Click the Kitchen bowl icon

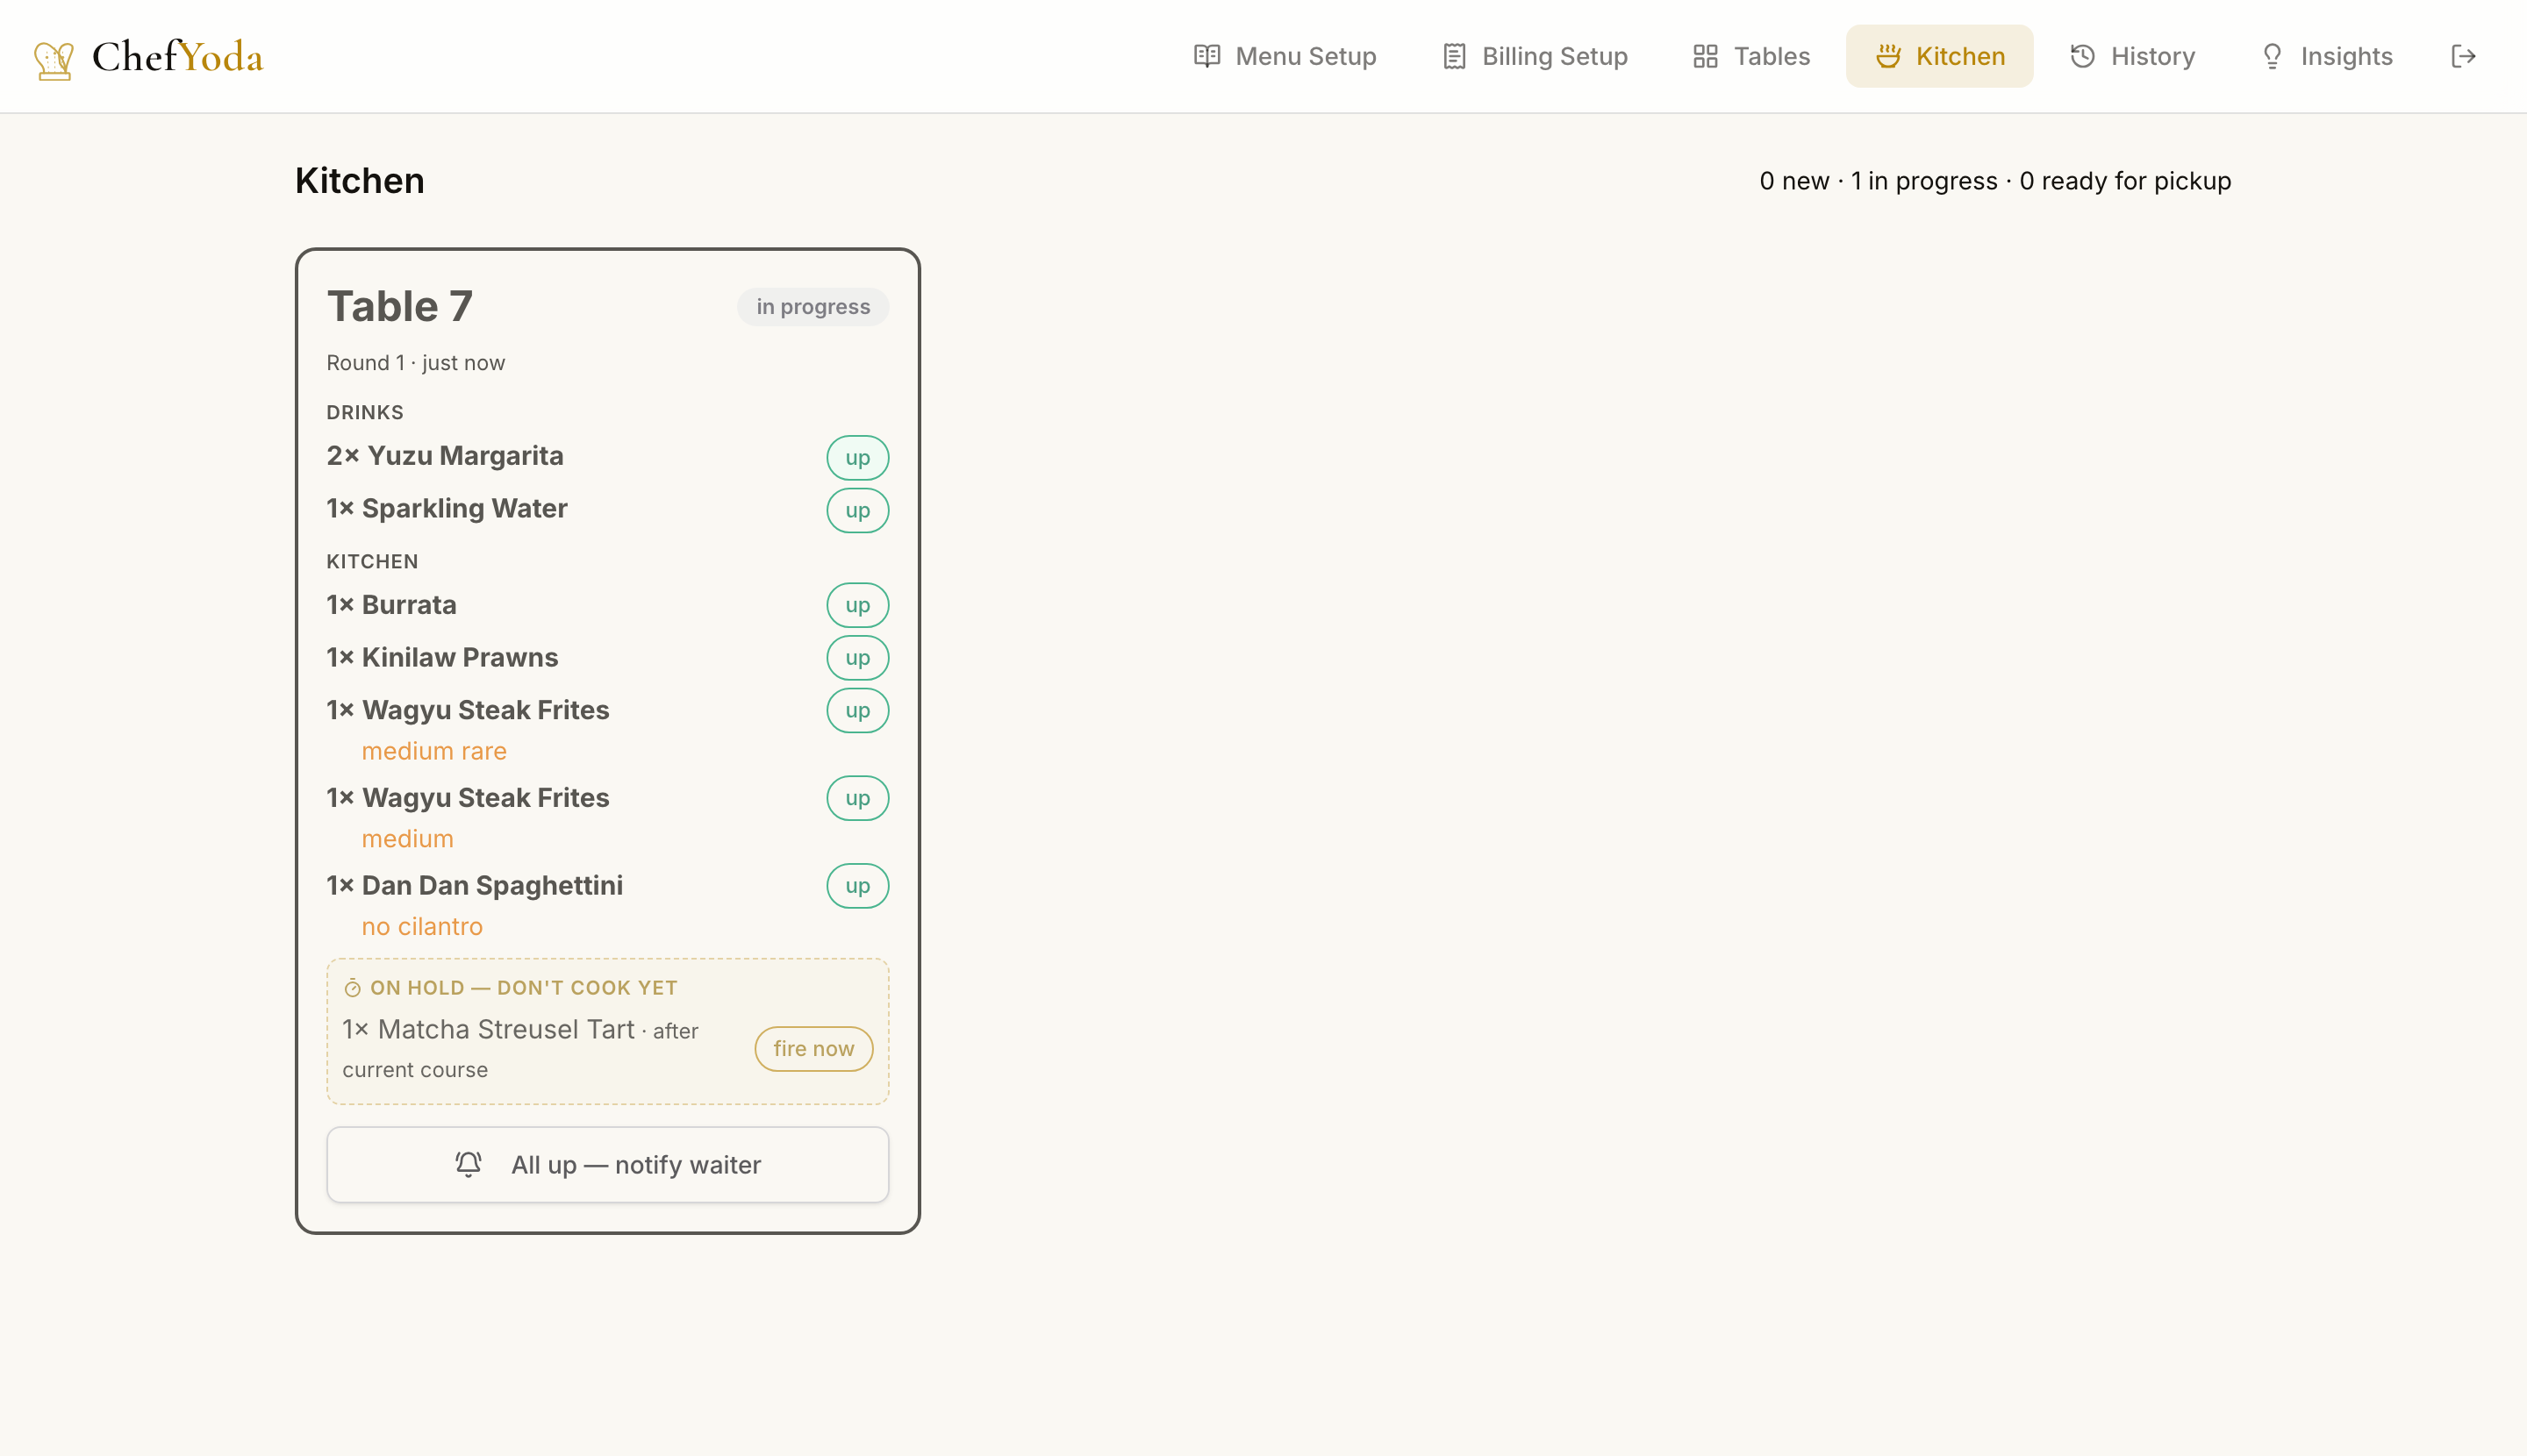pos(1887,56)
